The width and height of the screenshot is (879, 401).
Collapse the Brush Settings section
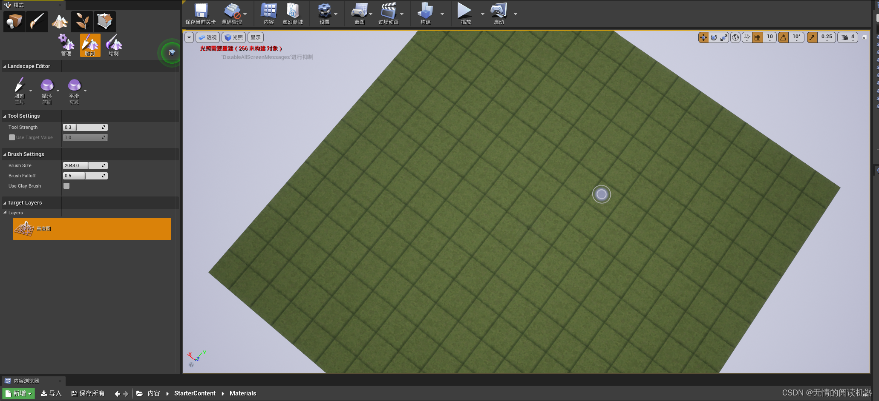(5, 154)
